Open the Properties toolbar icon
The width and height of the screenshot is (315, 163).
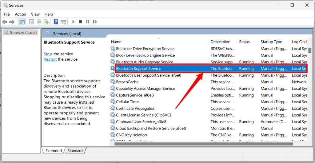[x=32, y=22]
